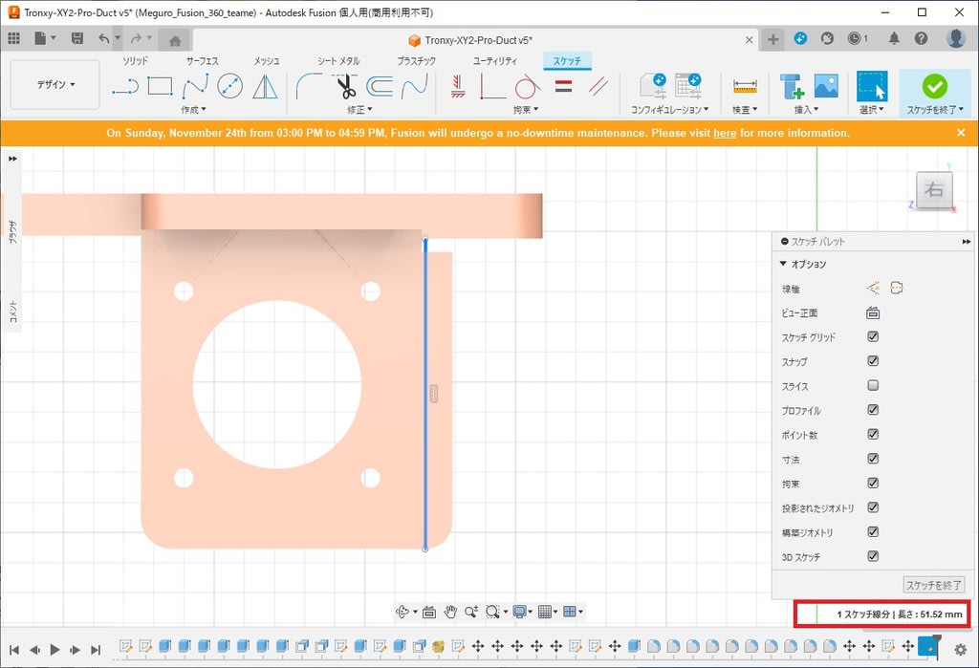
Task: Switch to the Solid (ソリッド) tab
Action: (135, 60)
